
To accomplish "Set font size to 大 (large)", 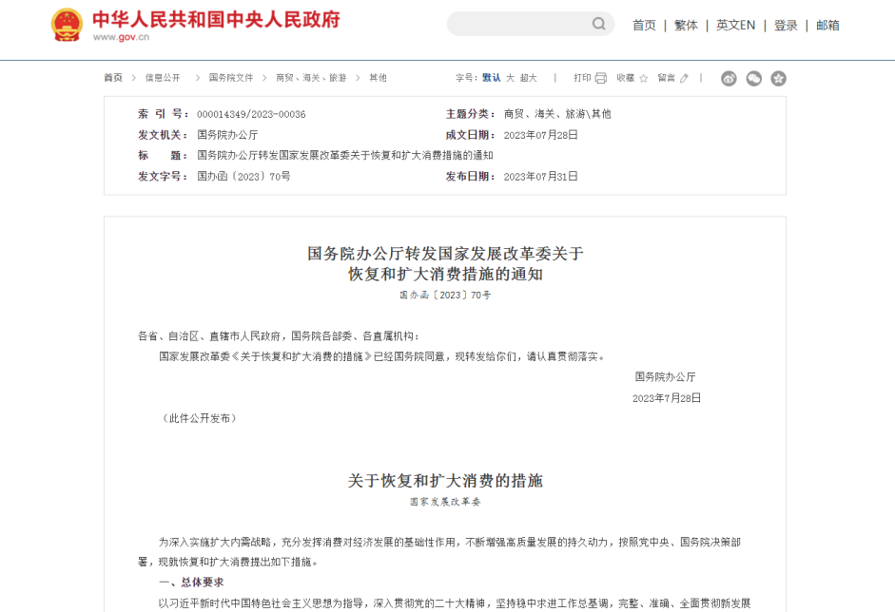I will (510, 78).
